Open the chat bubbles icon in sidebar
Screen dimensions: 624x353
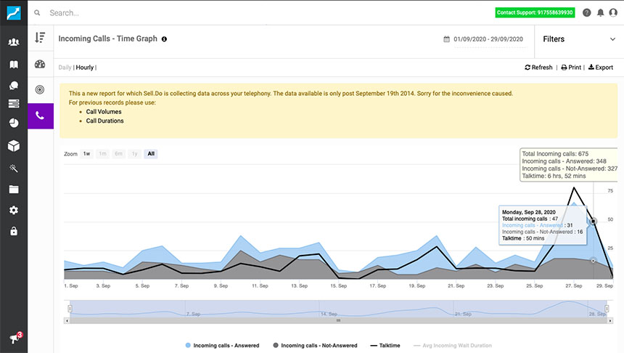click(x=14, y=85)
